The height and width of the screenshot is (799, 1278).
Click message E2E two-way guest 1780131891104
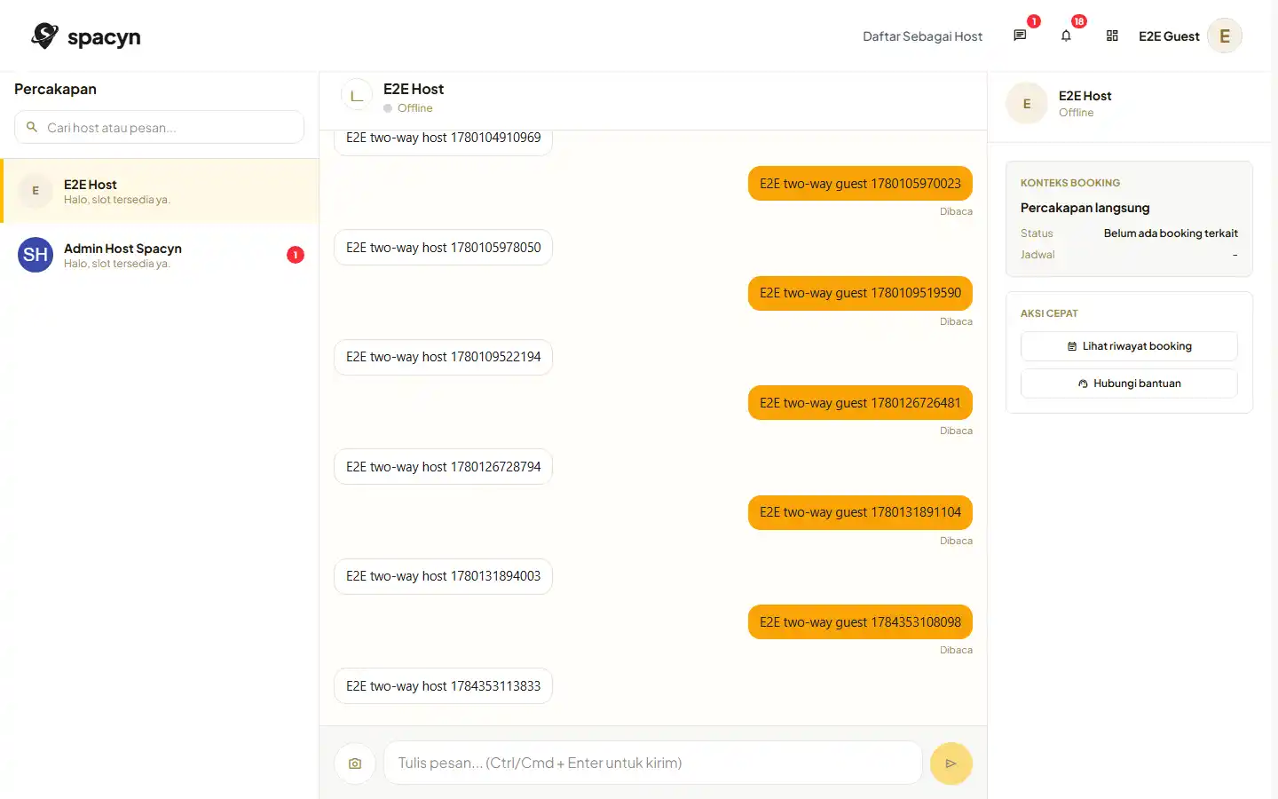click(860, 512)
